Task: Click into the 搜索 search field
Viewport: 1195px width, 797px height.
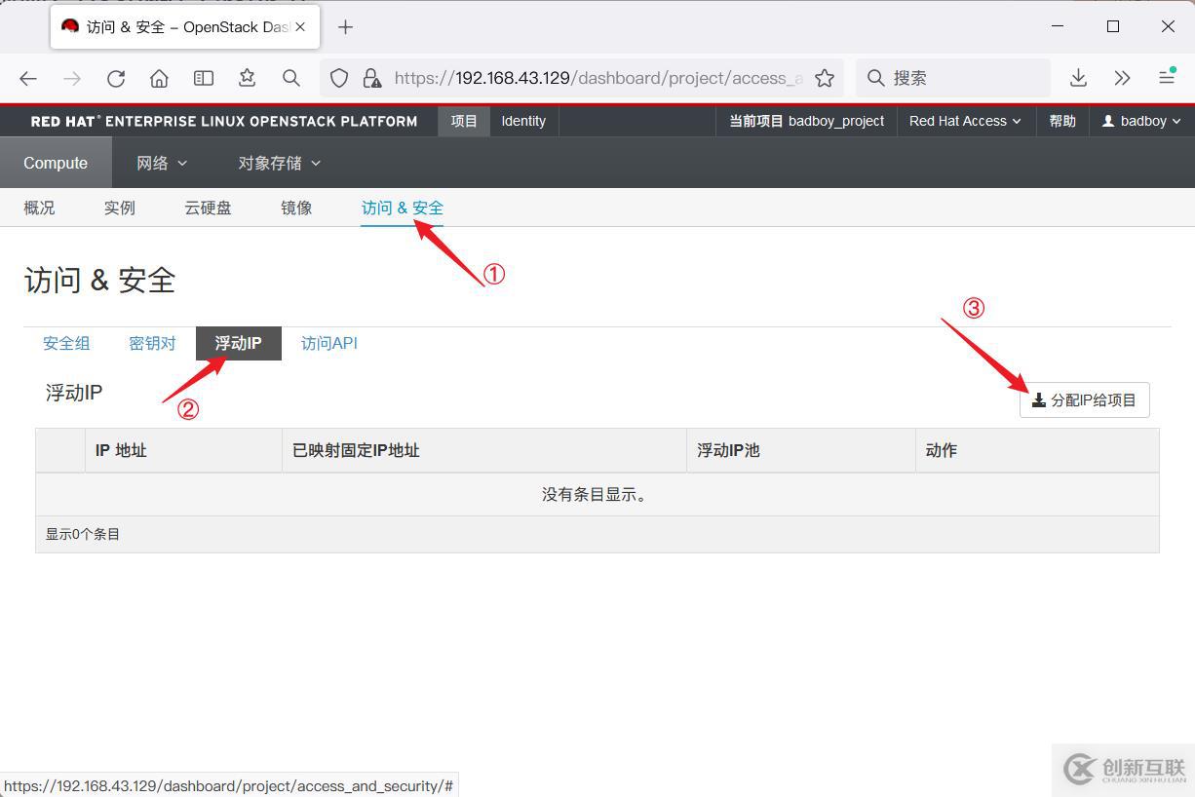Action: 953,78
